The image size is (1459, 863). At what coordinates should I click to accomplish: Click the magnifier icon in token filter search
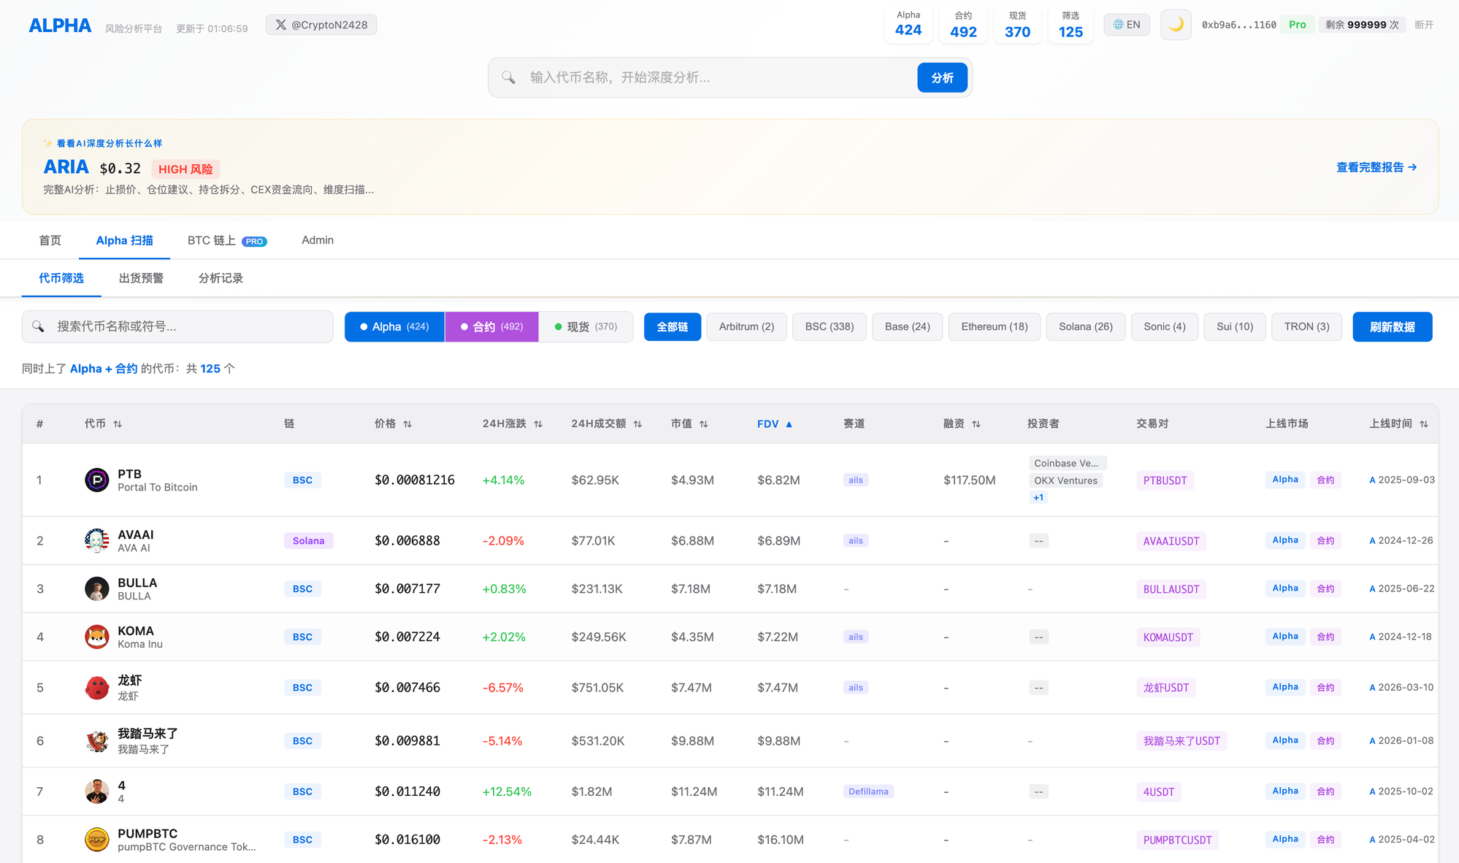tap(38, 326)
